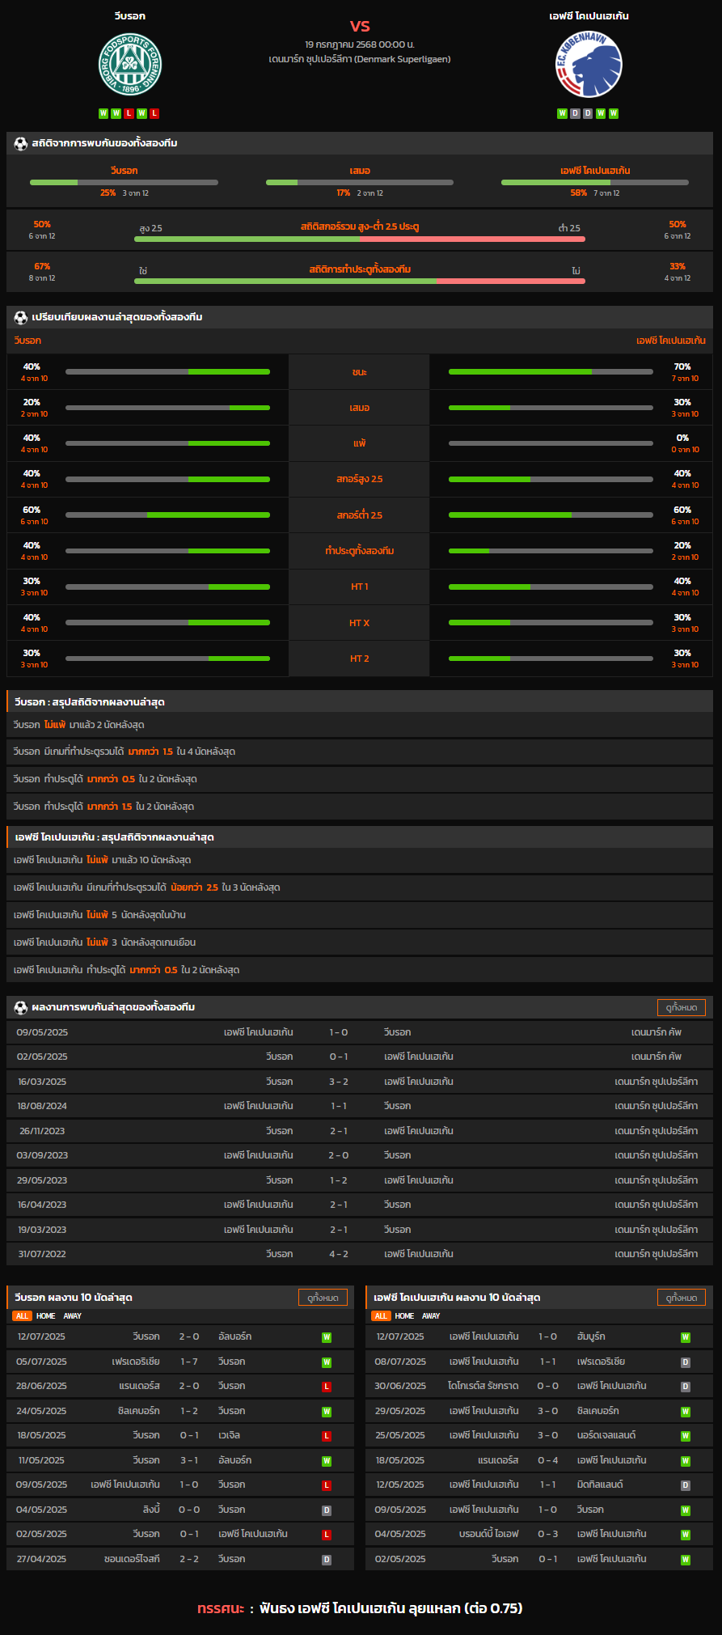722x1635 pixels.
Task: Click the W badge for เฟรเดอริเซีย 1-7 Viborg row
Action: pos(327,1362)
